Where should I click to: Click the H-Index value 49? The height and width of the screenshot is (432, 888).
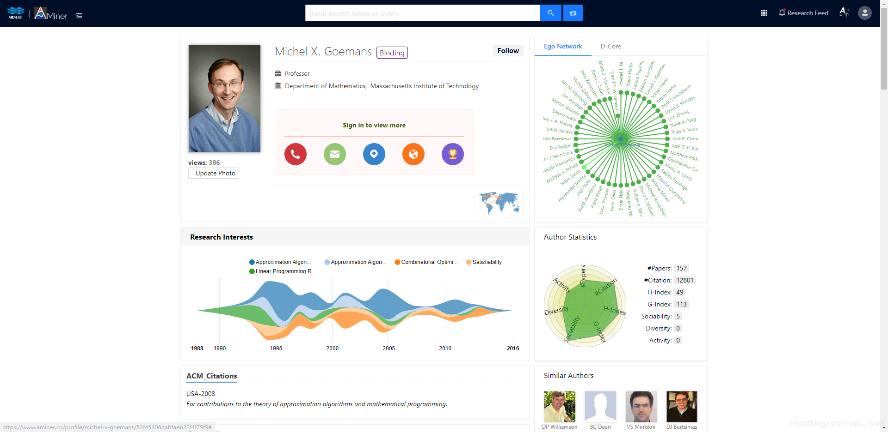679,292
